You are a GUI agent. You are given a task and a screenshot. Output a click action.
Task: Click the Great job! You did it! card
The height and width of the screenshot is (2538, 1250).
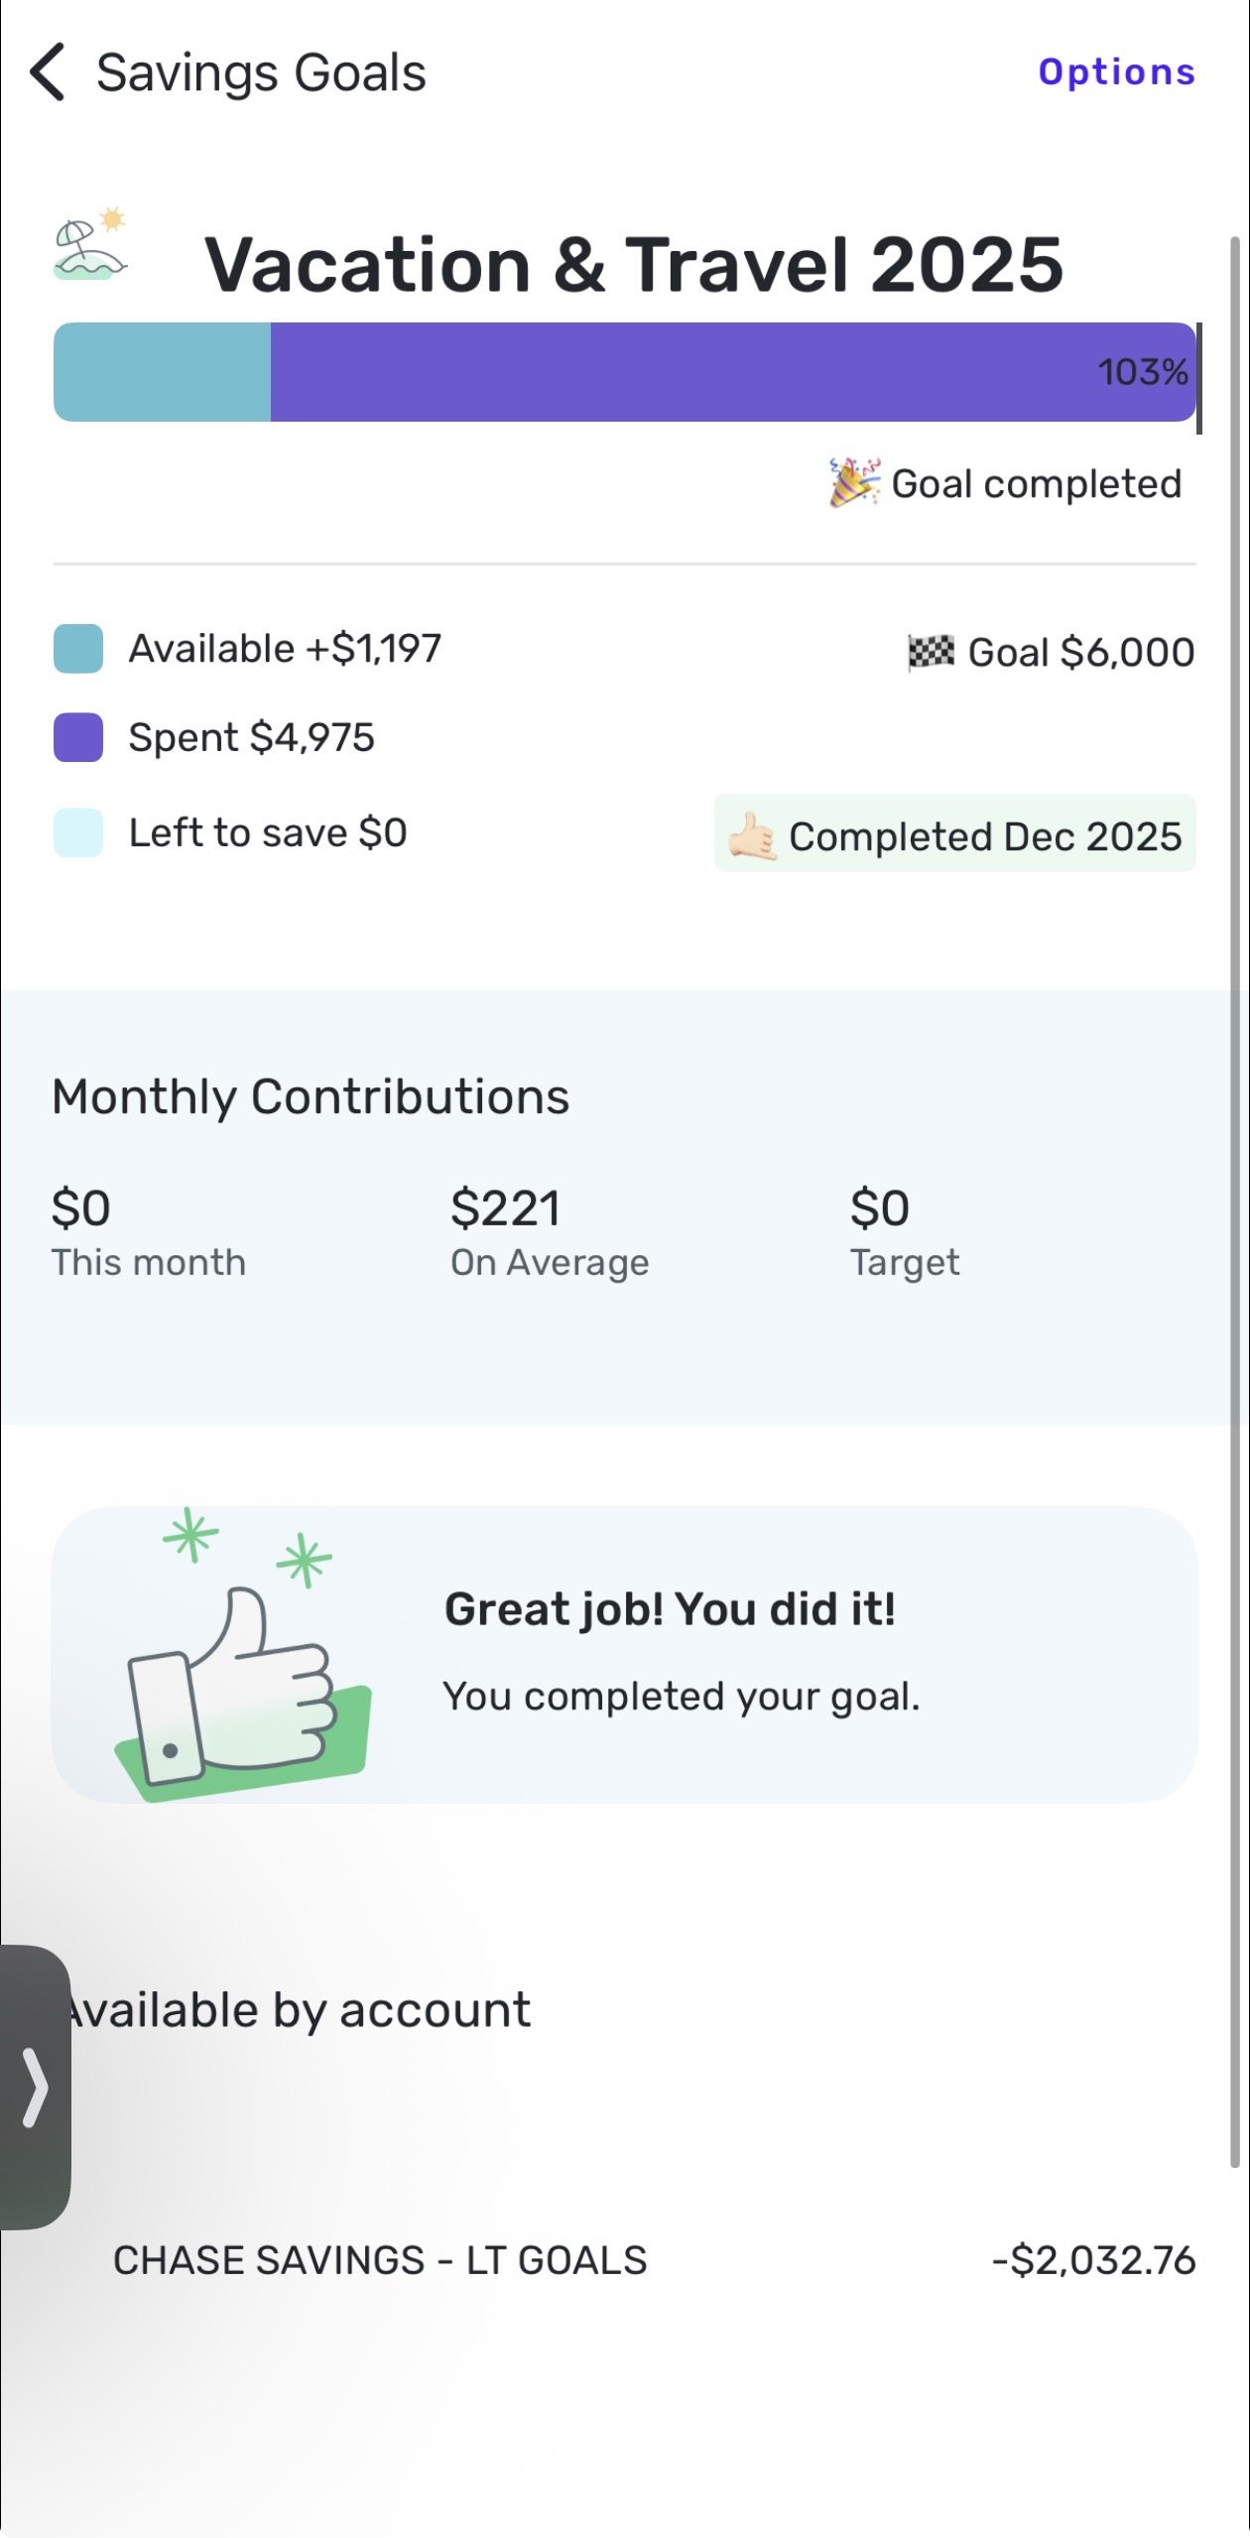669,1653
